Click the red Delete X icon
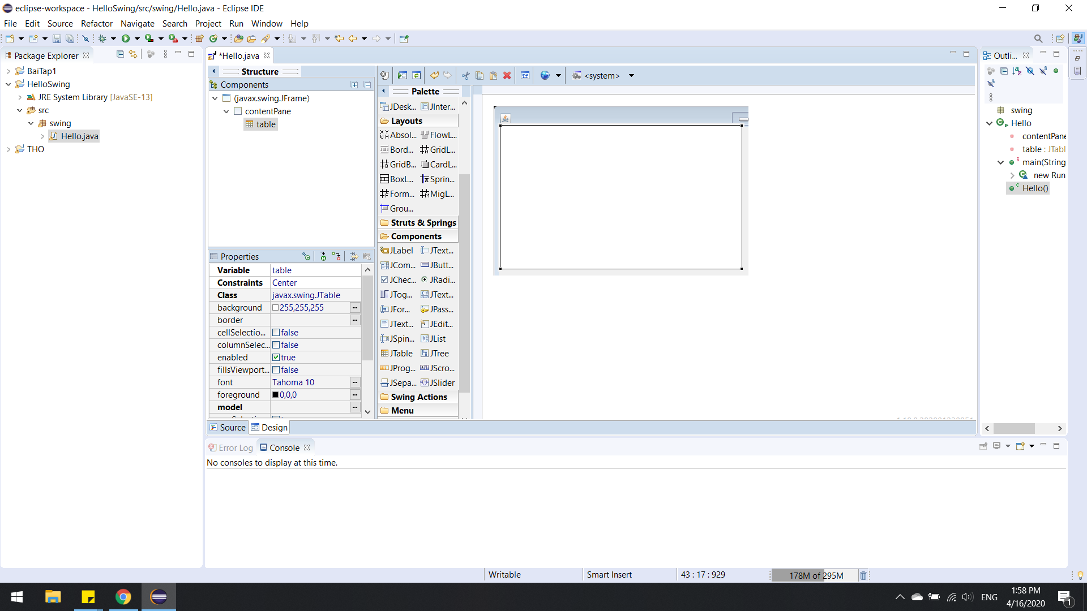 [x=507, y=75]
